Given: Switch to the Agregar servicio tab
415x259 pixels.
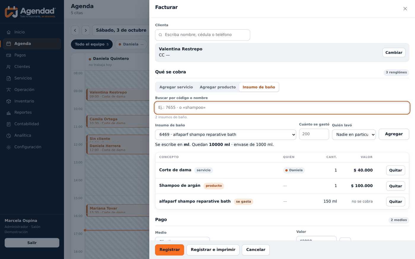Looking at the screenshot, I should (176, 87).
